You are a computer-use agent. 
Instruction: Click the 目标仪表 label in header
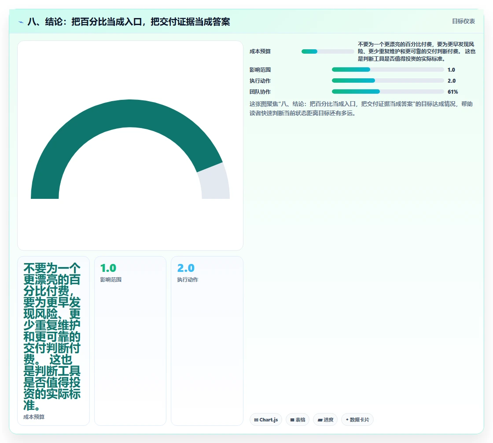coord(463,21)
